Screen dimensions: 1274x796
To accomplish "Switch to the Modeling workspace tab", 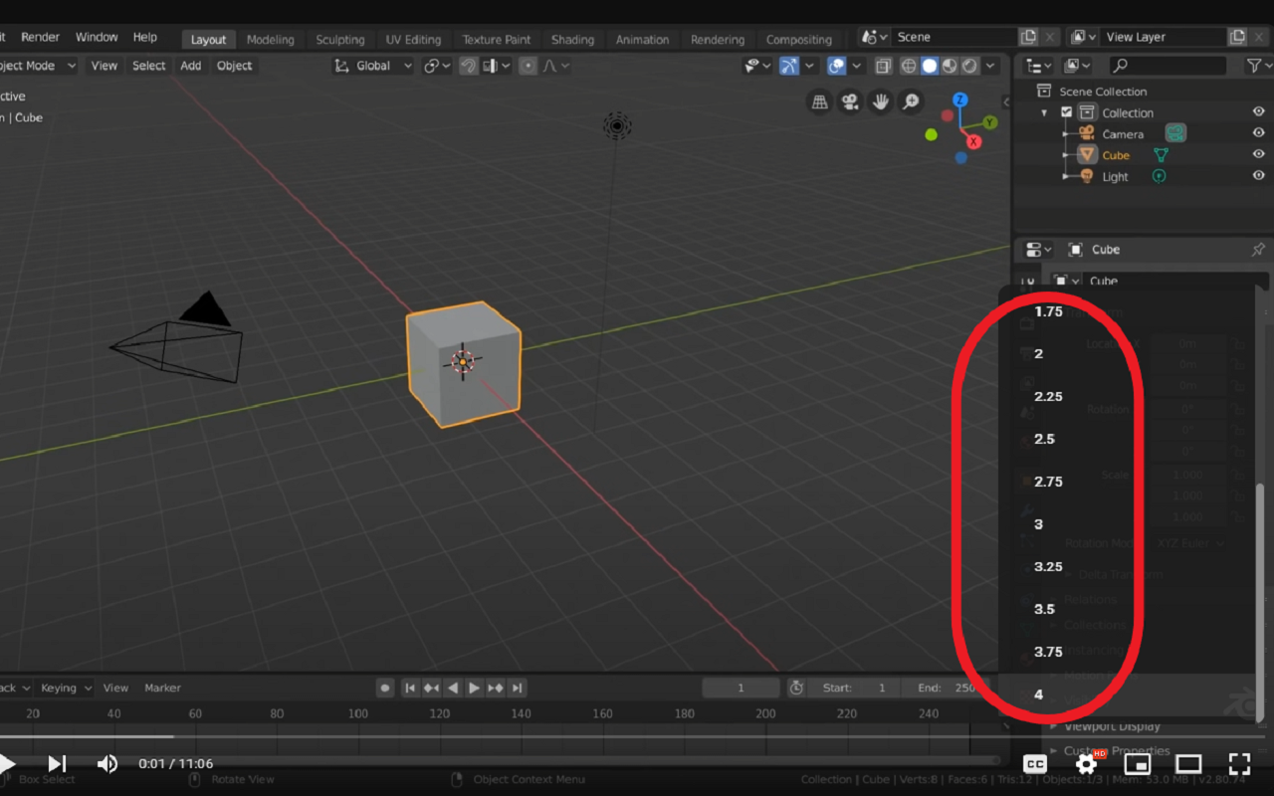I will tap(270, 40).
